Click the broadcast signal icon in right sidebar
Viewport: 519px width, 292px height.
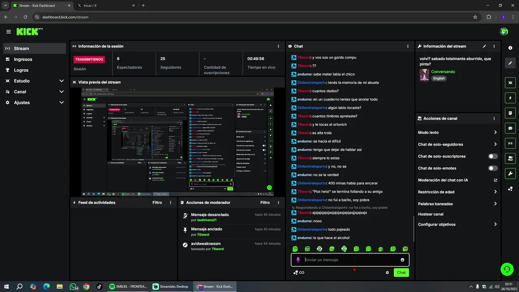tap(510, 143)
